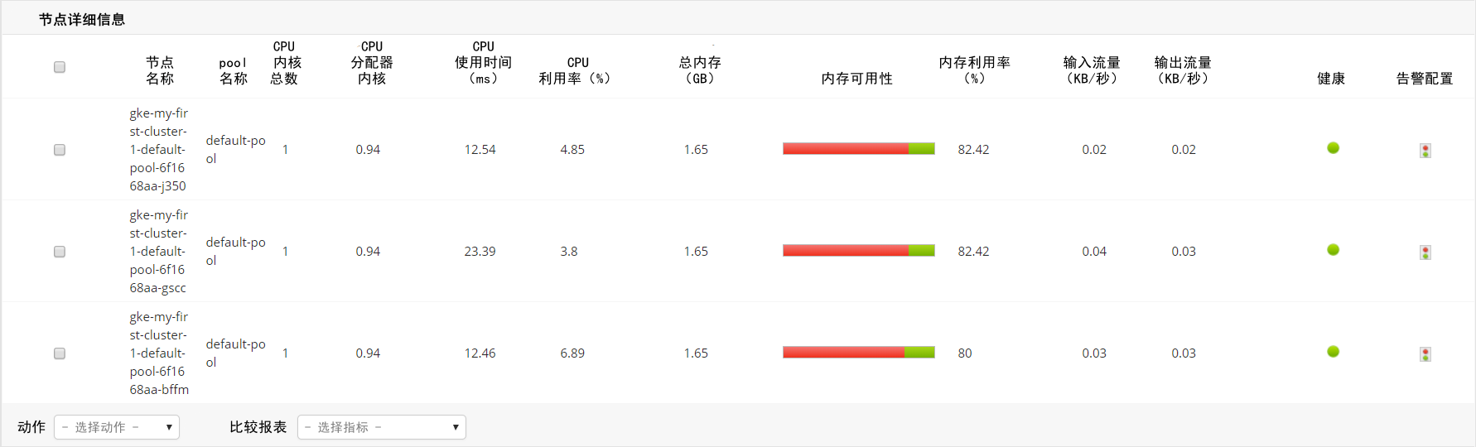Image resolution: width=1476 pixels, height=447 pixels.
Task: Expand the 选择指标 comparison report dropdown
Action: [x=381, y=427]
